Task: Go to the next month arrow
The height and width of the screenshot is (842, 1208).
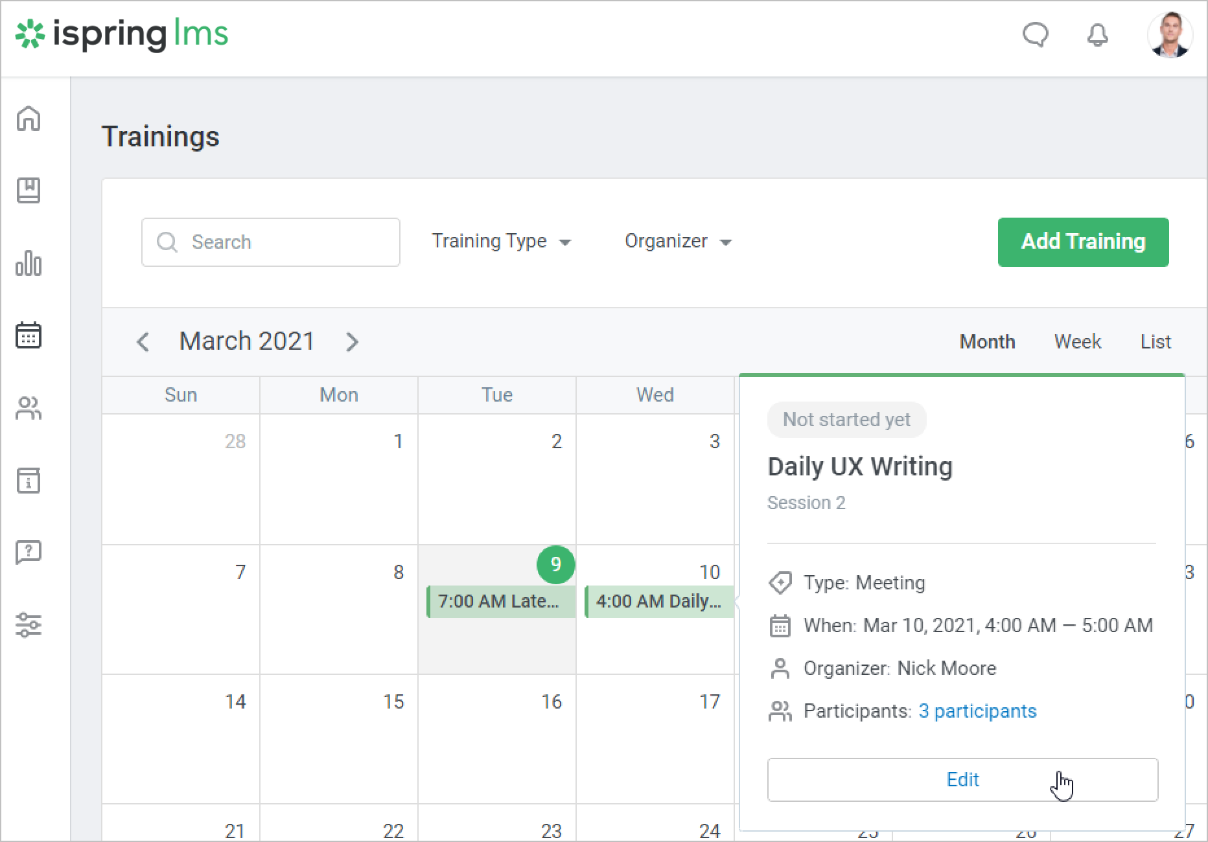Action: (x=352, y=342)
